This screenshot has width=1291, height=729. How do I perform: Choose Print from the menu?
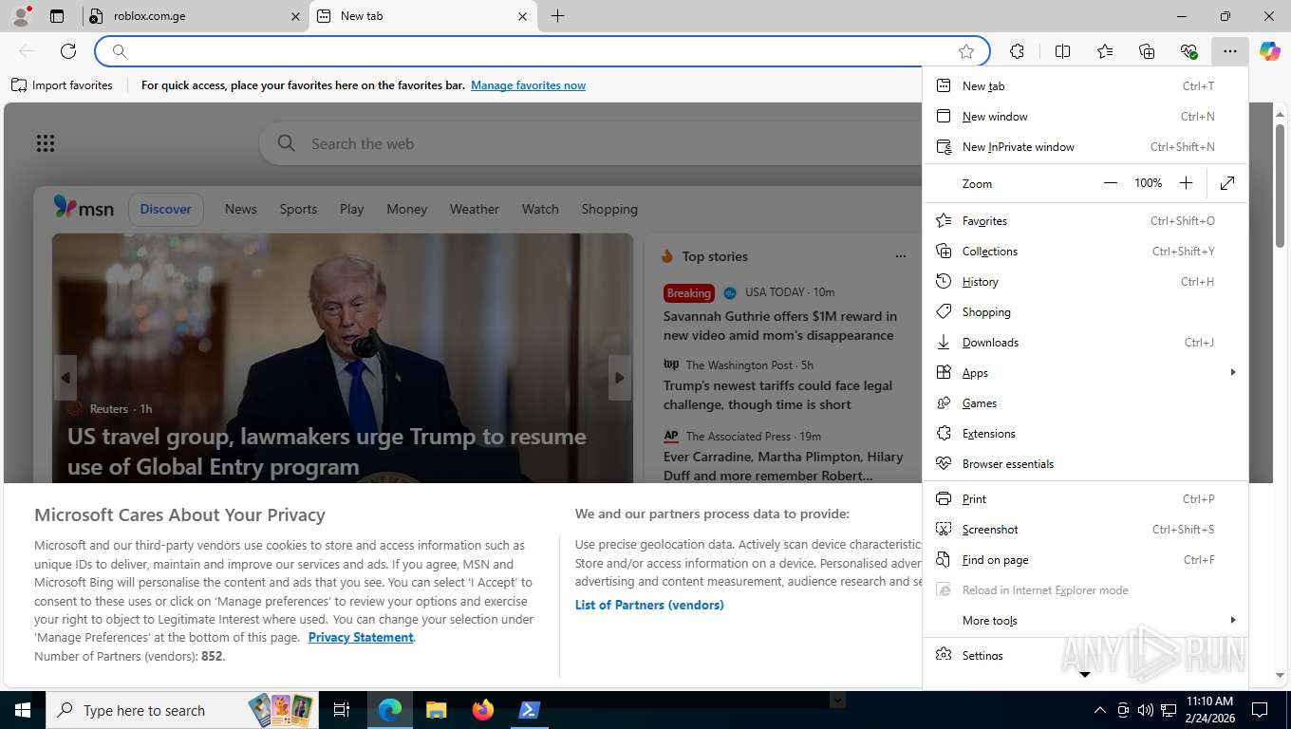[x=1085, y=498]
